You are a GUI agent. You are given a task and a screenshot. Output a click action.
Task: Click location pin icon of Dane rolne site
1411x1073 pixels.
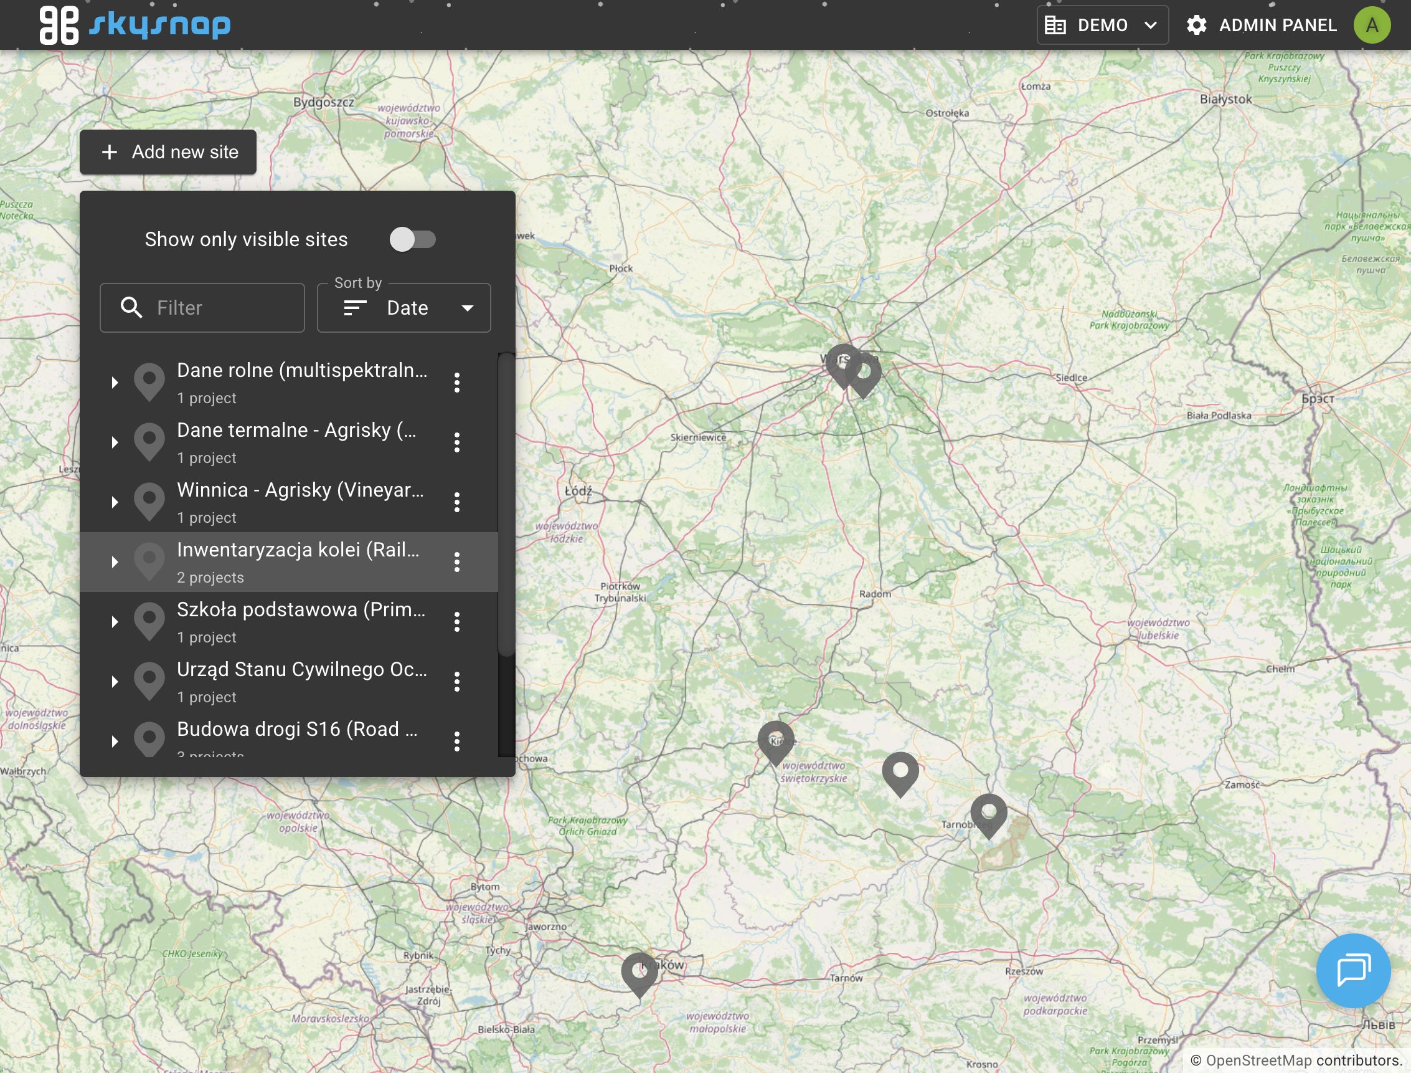click(x=149, y=382)
